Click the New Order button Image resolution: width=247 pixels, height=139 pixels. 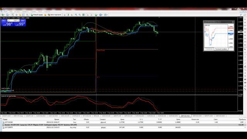pyautogui.click(x=37, y=15)
